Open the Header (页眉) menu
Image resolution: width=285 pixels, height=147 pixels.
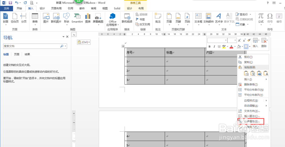pyautogui.click(x=169, y=19)
